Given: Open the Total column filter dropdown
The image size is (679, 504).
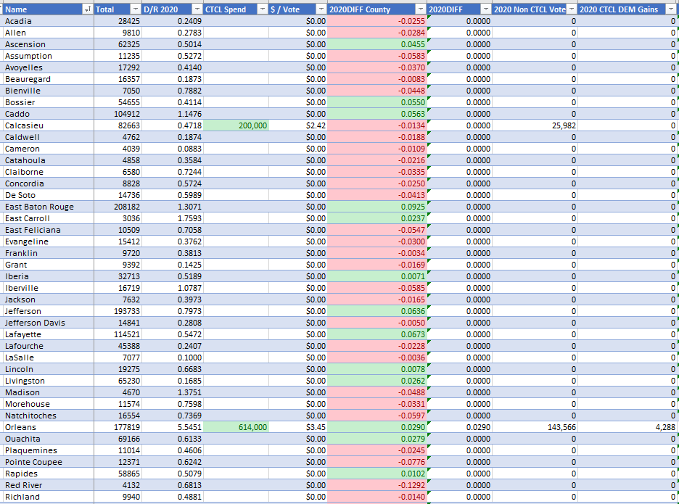Looking at the screenshot, I should 136,9.
